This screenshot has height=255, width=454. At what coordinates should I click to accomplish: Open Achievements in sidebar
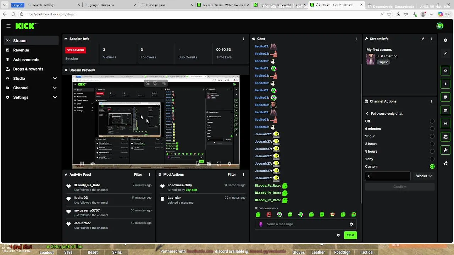(x=31, y=59)
